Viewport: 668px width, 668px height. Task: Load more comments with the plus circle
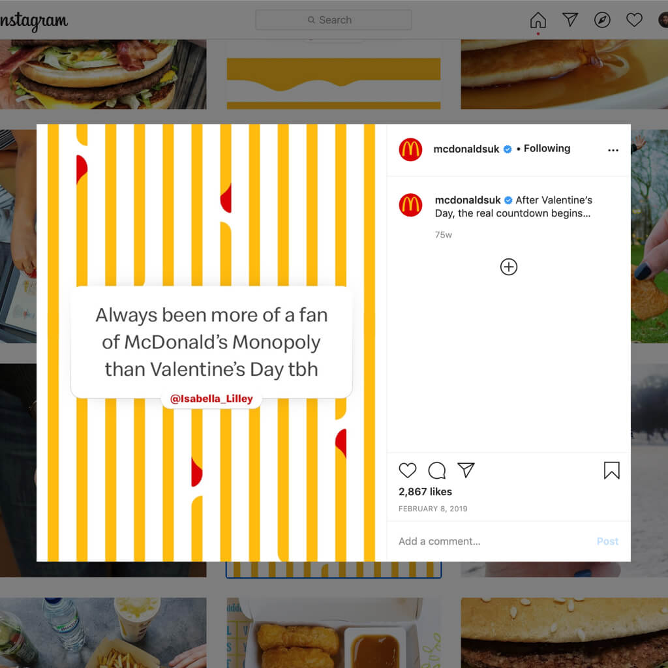509,267
